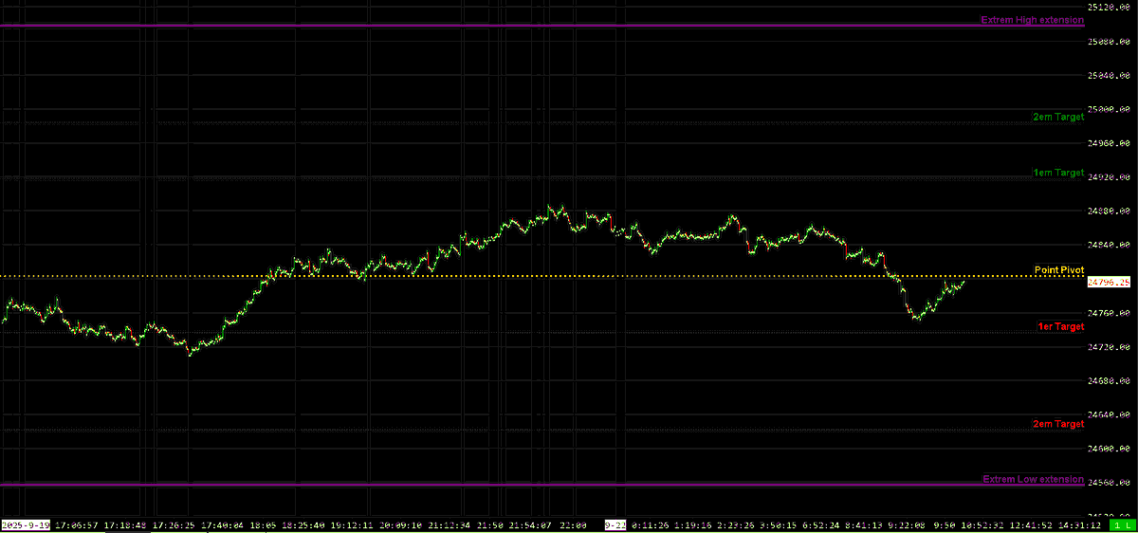The width and height of the screenshot is (1138, 533).
Task: Click price axis value 25040.00
Action: (x=1110, y=76)
